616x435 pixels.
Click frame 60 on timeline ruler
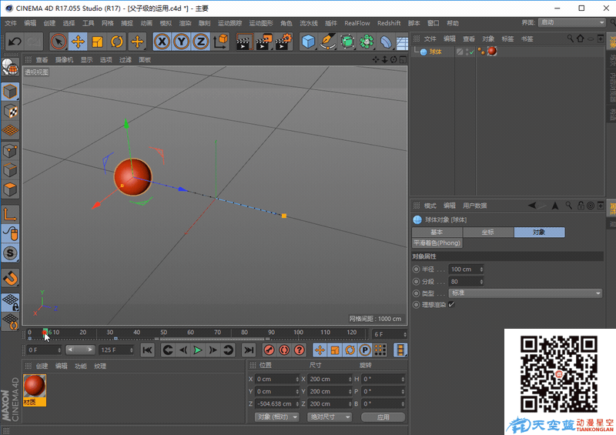coord(190,333)
